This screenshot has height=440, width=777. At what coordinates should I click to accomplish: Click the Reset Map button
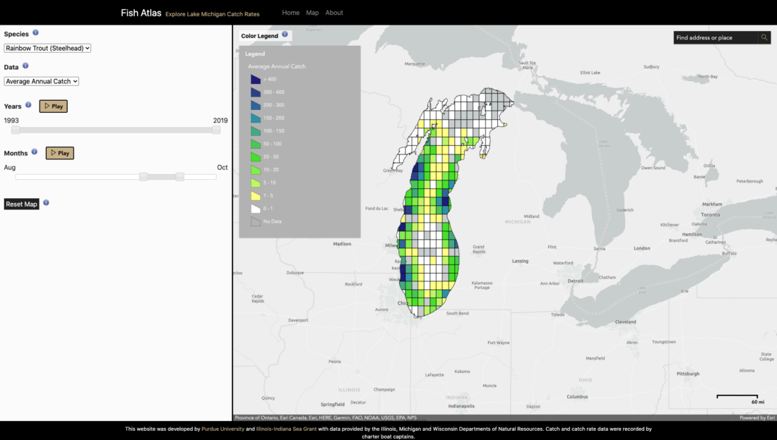pyautogui.click(x=21, y=204)
